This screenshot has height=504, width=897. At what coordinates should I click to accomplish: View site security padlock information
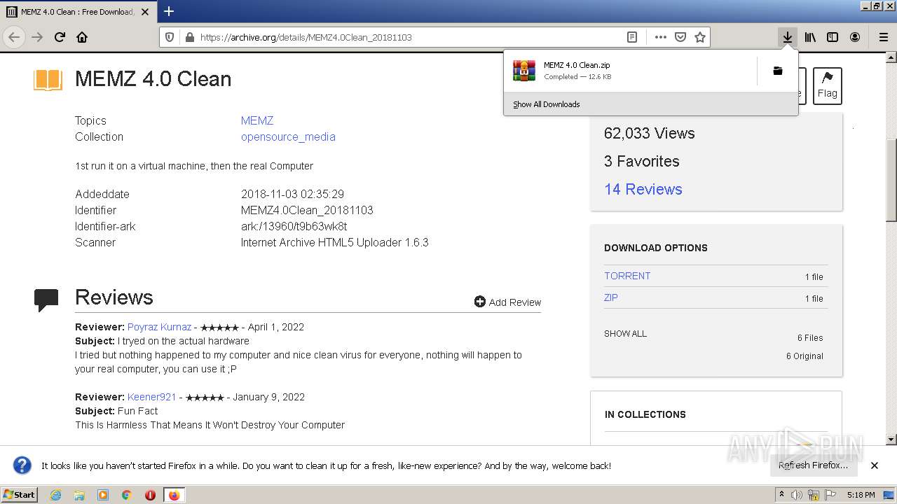click(x=189, y=37)
